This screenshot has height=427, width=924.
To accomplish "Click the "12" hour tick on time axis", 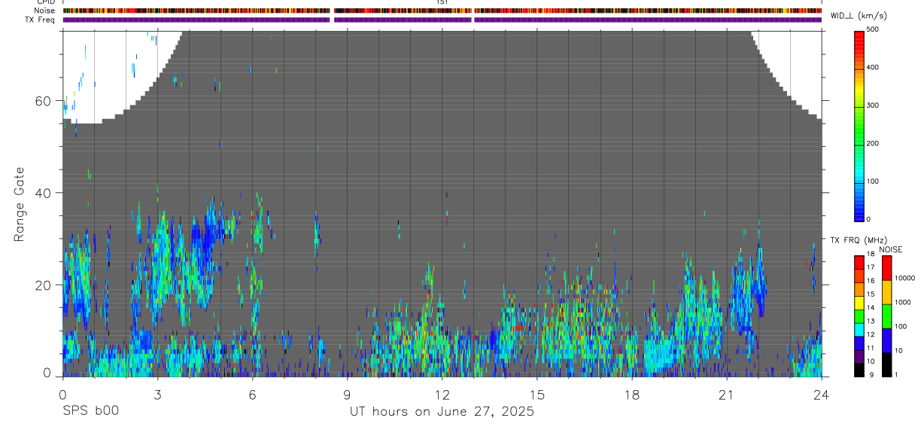I will (x=442, y=394).
